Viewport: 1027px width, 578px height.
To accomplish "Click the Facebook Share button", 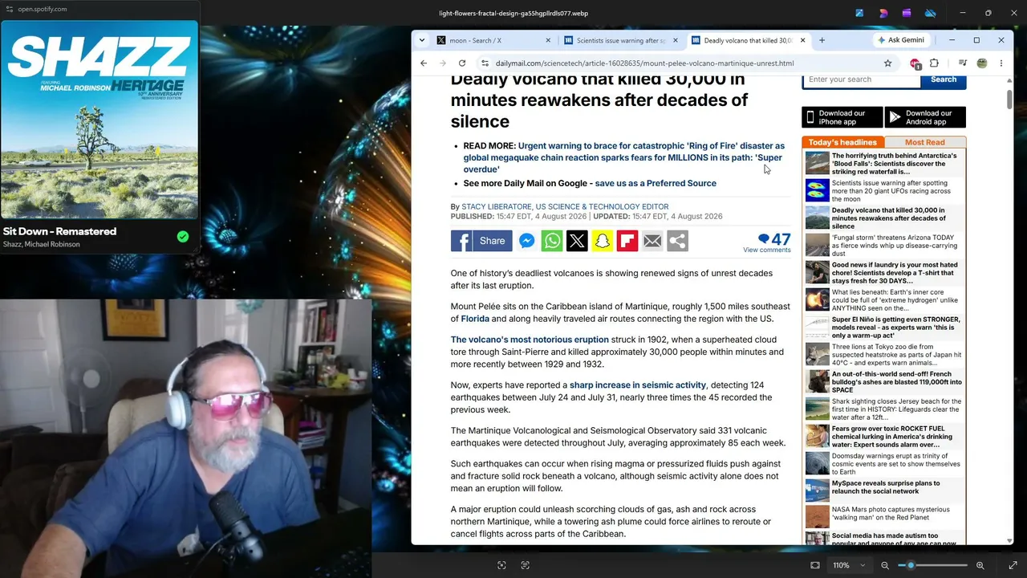I will [481, 241].
